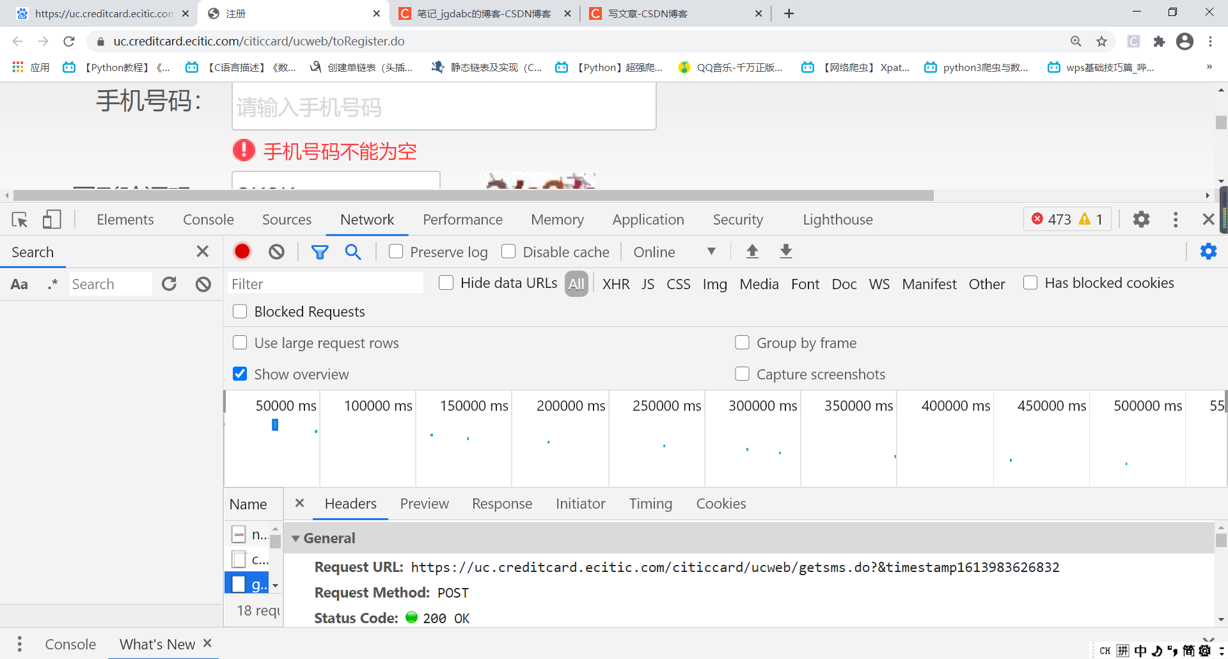Toggle match case Aa in search
This screenshot has width=1228, height=659.
[19, 284]
